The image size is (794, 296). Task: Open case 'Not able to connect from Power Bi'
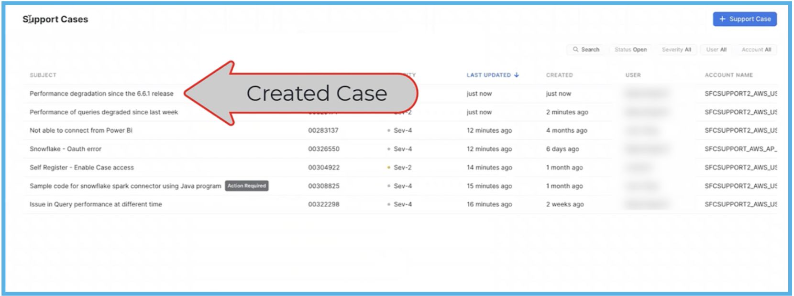[81, 130]
